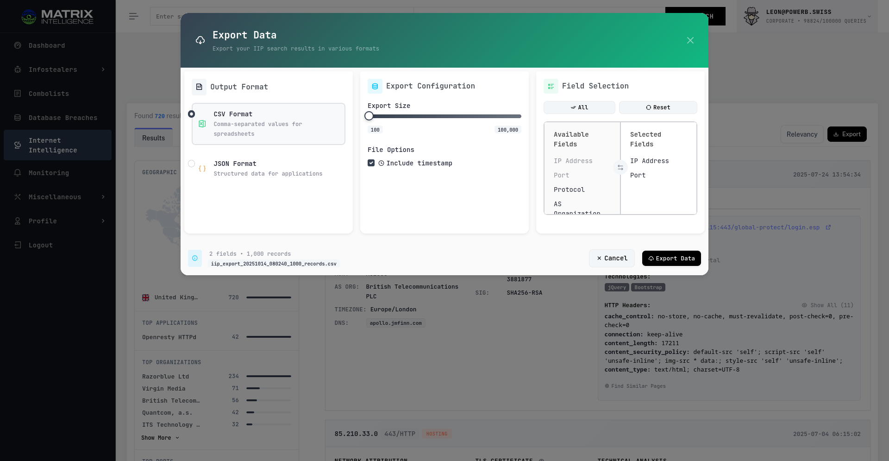Close the Export Data dialog
The height and width of the screenshot is (461, 889).
coord(690,40)
